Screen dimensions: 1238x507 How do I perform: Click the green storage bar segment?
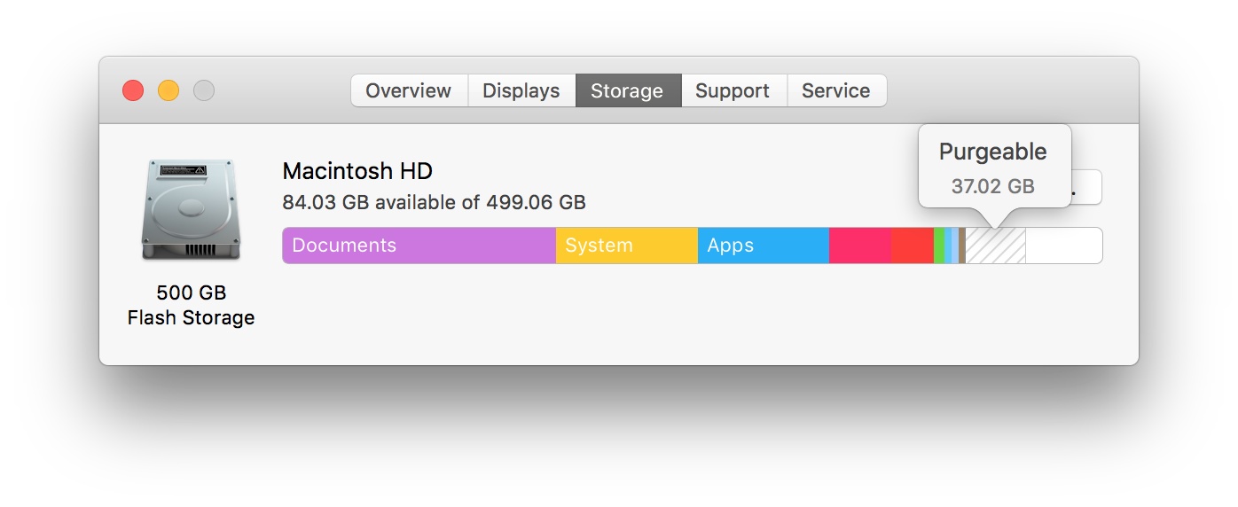coord(939,246)
